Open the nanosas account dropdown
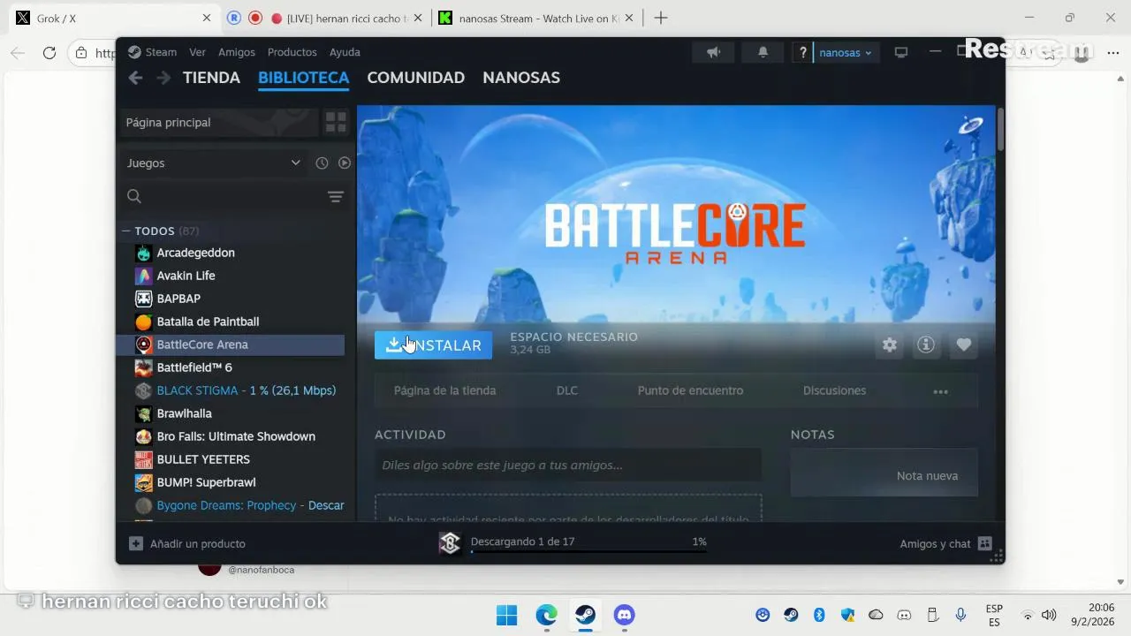Screen dimensions: 1131x636 (x=845, y=52)
